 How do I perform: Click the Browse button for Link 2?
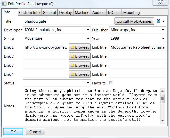tap(80, 56)
